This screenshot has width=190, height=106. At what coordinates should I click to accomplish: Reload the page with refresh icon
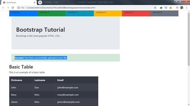click(x=13, y=8)
